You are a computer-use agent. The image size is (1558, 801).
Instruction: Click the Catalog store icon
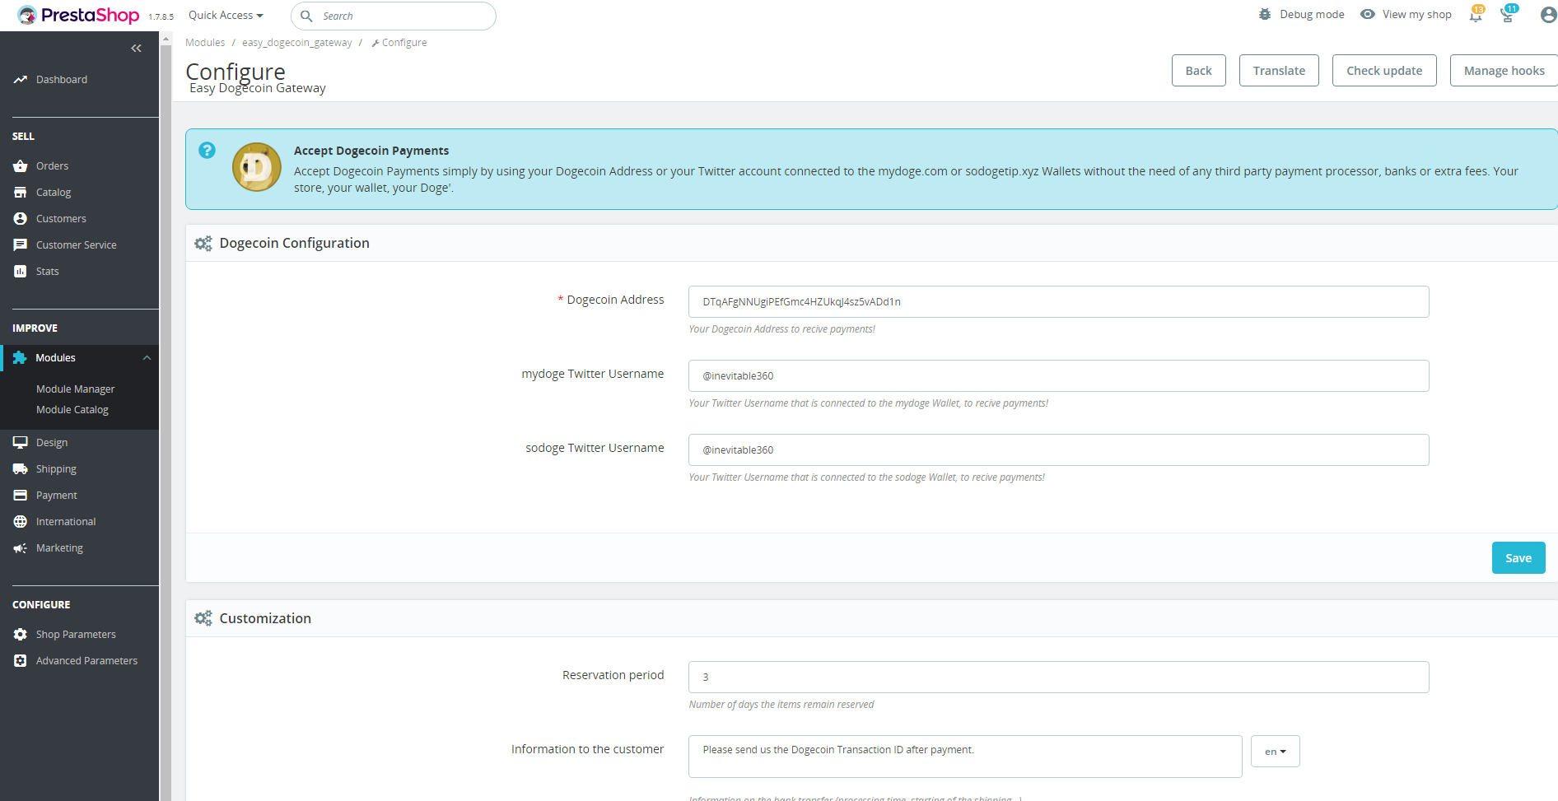click(21, 193)
